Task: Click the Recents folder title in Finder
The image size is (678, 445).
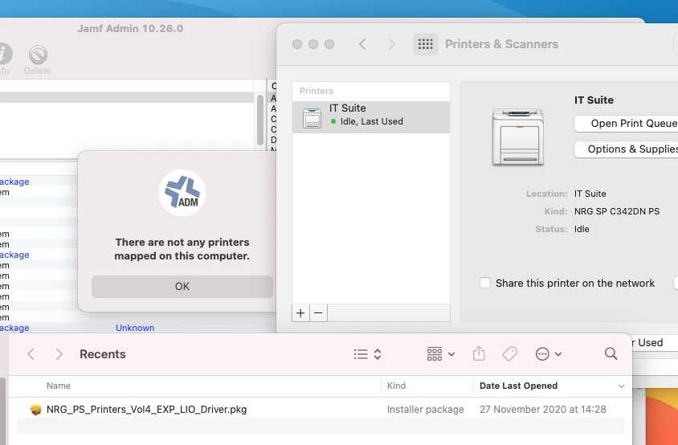Action: coord(103,354)
